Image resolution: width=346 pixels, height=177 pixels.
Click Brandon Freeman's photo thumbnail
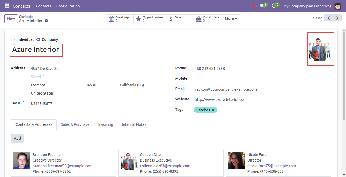point(22,160)
